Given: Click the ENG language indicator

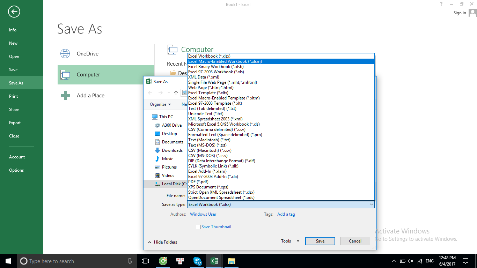Looking at the screenshot, I should pyautogui.click(x=430, y=261).
